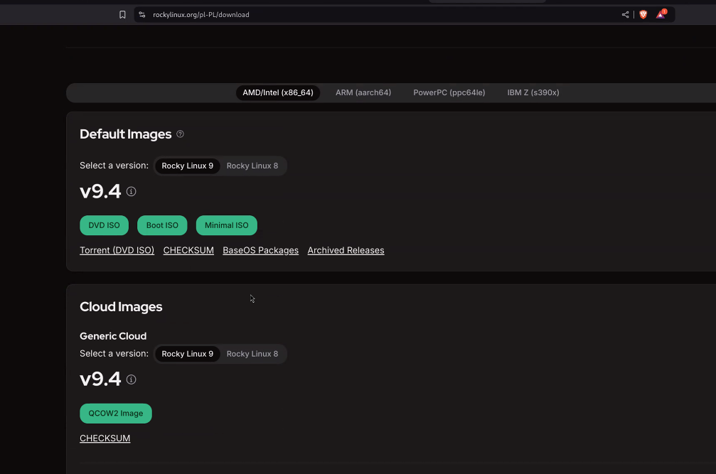Click the bookmark icon in address bar

click(x=122, y=15)
